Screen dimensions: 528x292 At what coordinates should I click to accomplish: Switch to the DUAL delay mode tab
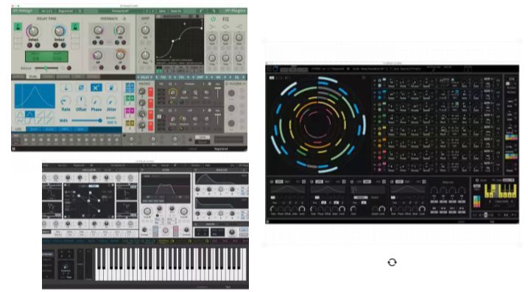(x=33, y=76)
